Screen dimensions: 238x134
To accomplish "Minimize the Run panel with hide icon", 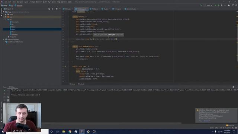I will (x=237, y=87).
